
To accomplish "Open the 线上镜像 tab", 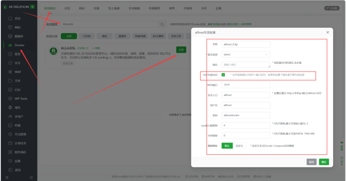I will [x=114, y=8].
